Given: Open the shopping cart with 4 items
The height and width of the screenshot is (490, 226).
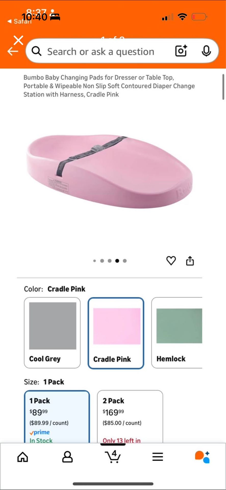Looking at the screenshot, I should tap(113, 457).
